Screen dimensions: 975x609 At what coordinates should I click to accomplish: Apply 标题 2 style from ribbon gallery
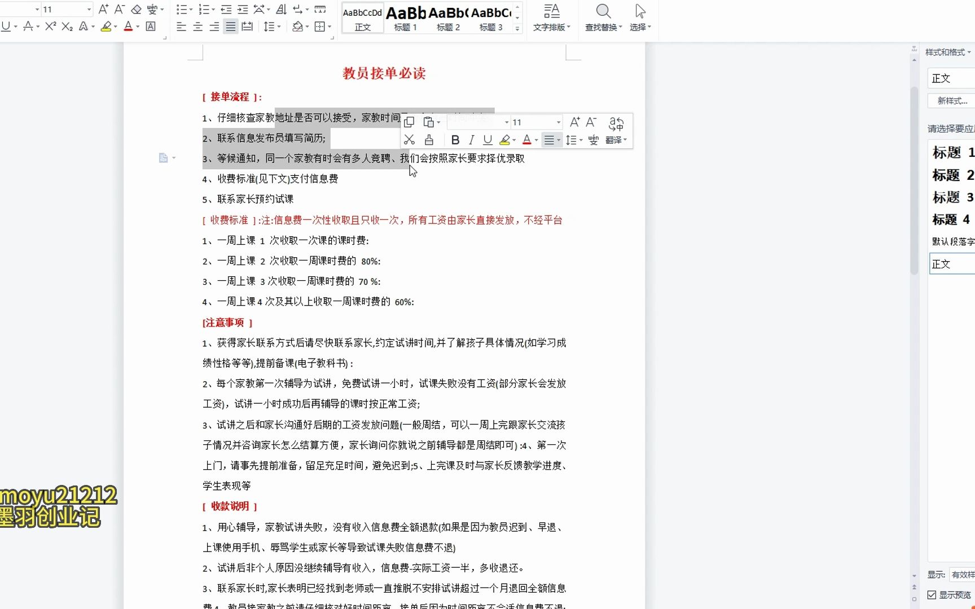448,17
